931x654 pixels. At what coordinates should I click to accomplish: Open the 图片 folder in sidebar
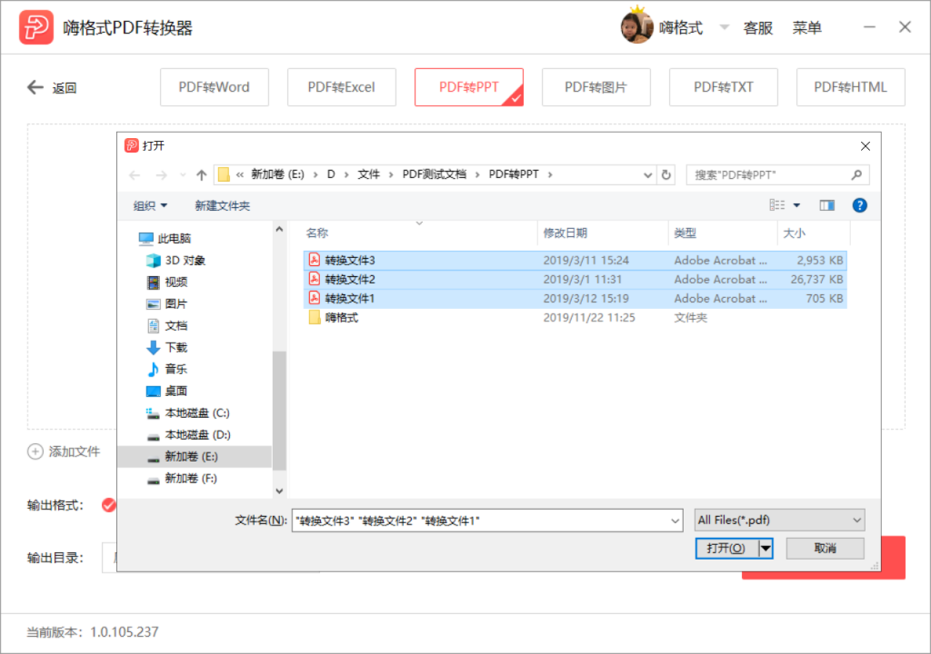pos(167,304)
